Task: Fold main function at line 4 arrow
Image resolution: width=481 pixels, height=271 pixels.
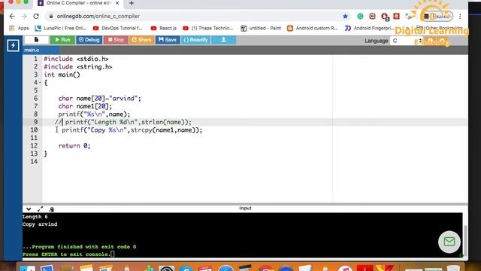Action: (x=40, y=83)
